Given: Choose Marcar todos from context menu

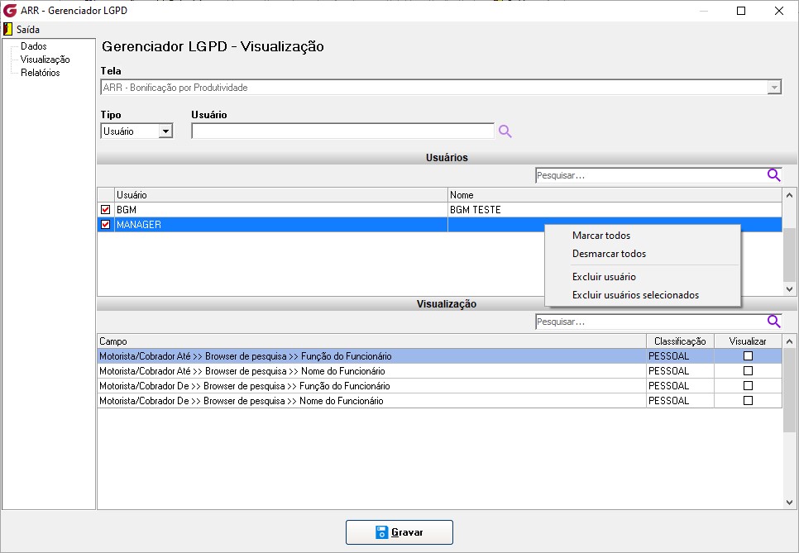Looking at the screenshot, I should point(601,236).
